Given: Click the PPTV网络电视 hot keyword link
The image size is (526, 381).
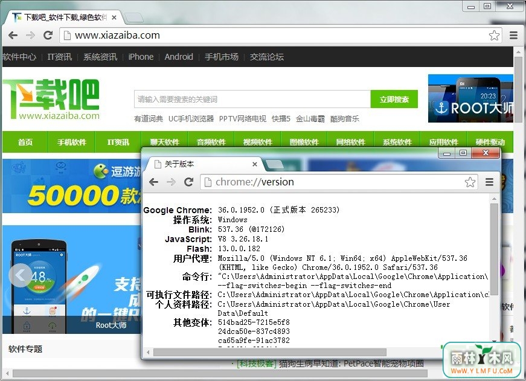Looking at the screenshot, I should [x=243, y=119].
